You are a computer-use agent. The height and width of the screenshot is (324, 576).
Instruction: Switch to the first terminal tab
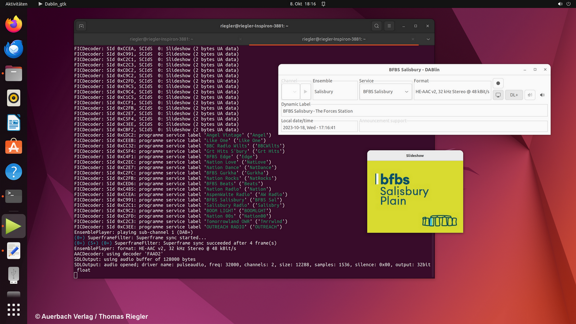(161, 39)
